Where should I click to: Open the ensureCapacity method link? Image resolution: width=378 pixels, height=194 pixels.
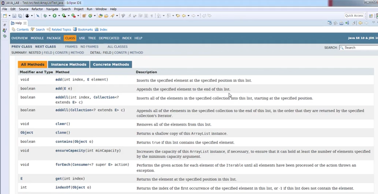[70, 150]
